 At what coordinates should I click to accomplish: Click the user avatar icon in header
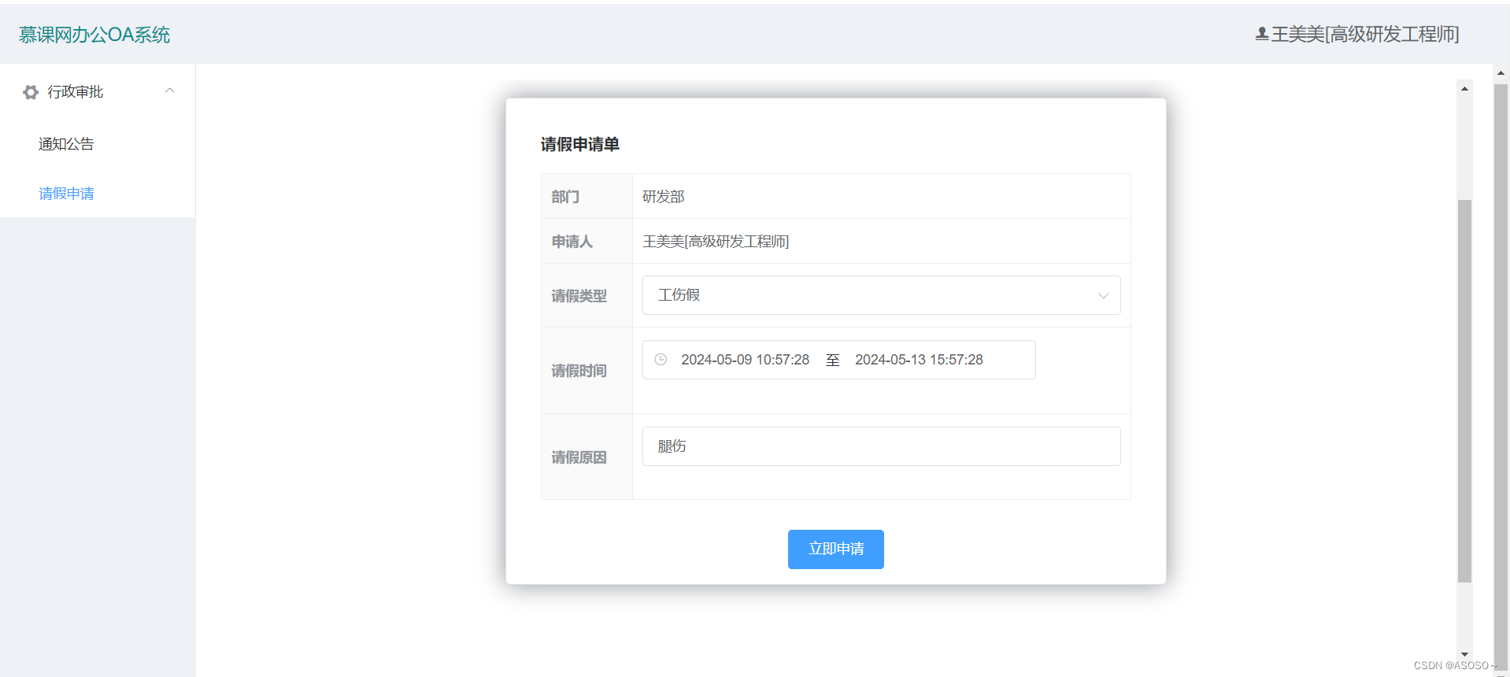pos(1261,34)
